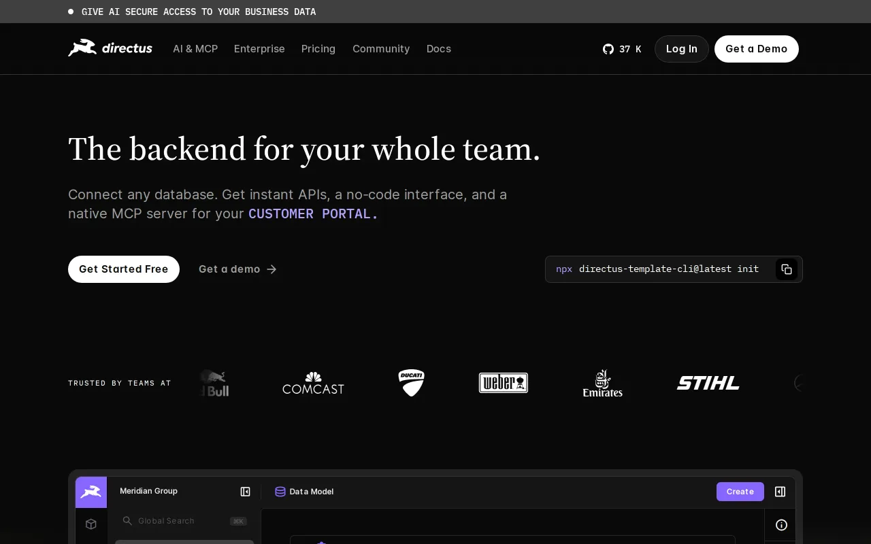Open the GitHub icon showing 37 K stars
The image size is (871, 544).
(608, 49)
